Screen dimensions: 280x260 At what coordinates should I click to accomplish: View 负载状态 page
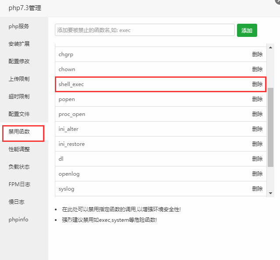pos(19,167)
